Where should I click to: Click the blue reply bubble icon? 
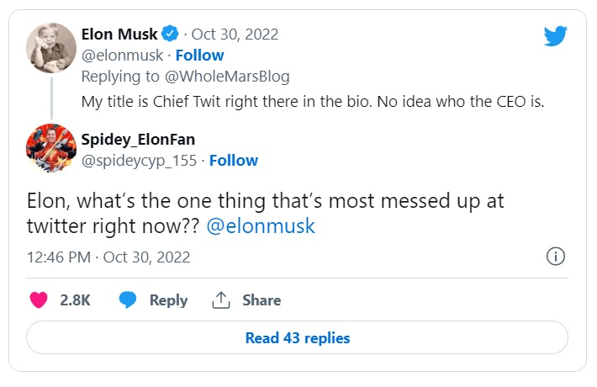128,300
